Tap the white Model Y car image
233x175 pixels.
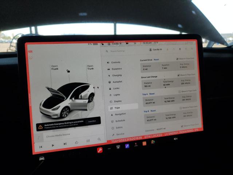coord(67,100)
